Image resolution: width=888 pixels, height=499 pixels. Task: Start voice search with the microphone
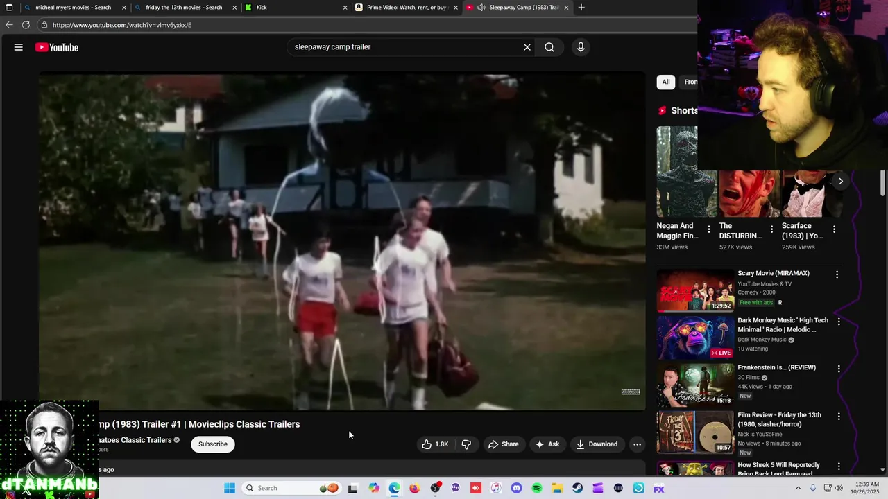(x=581, y=47)
